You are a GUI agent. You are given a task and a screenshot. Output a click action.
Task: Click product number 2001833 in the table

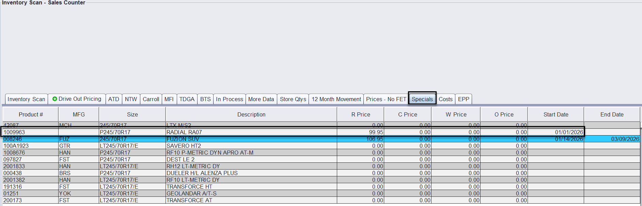(14, 166)
